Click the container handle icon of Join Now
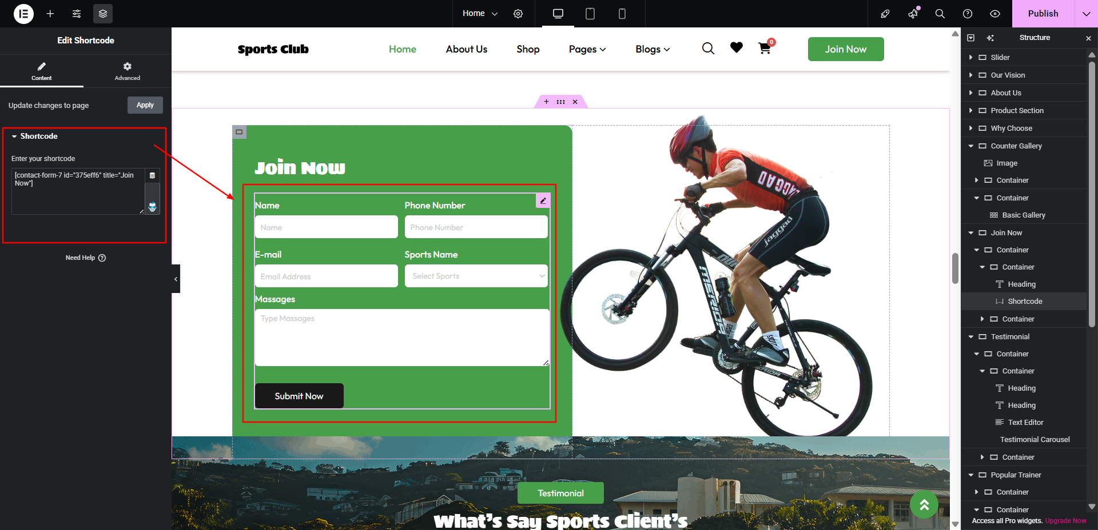 239,132
